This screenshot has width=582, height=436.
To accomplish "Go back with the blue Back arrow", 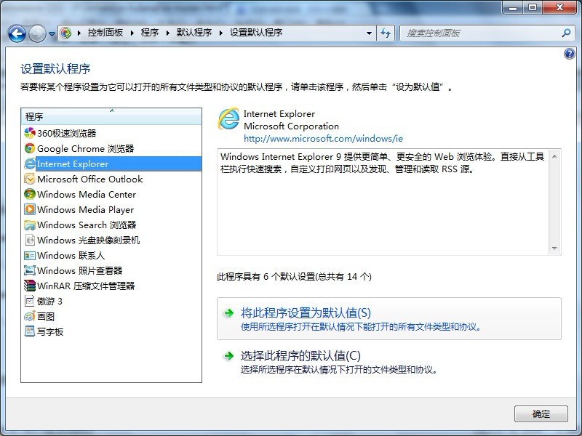I will pos(17,33).
